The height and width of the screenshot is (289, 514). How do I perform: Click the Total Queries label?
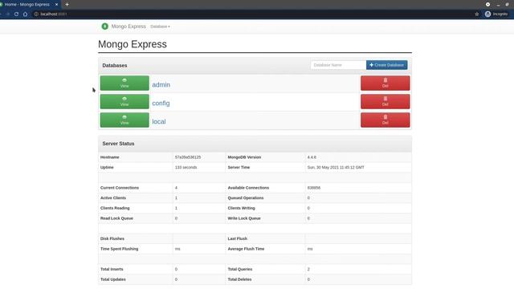click(240, 269)
